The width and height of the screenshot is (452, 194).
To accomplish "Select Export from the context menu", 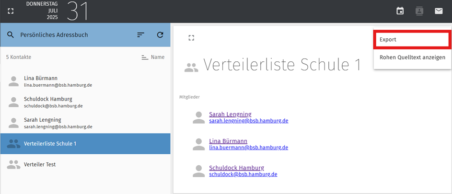I will (x=411, y=39).
